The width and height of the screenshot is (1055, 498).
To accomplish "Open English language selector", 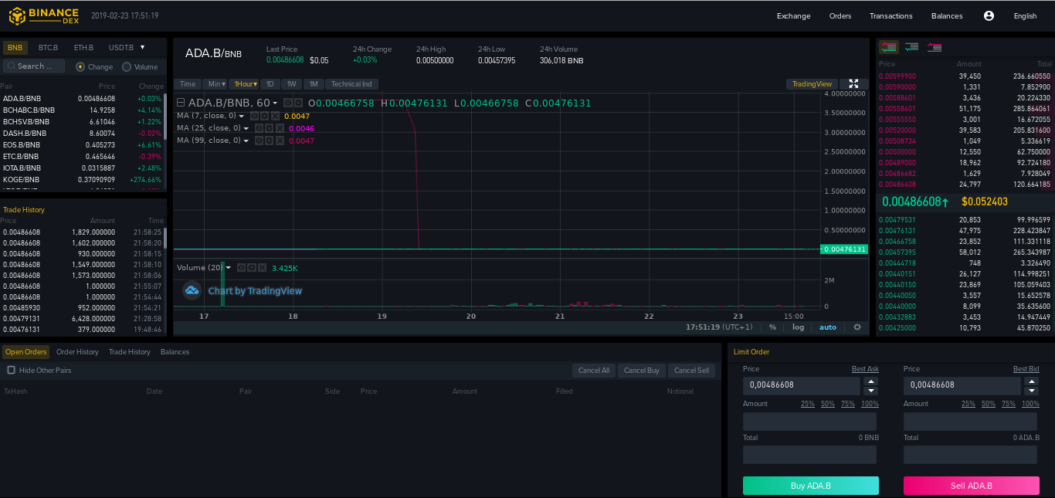I will [x=1025, y=15].
